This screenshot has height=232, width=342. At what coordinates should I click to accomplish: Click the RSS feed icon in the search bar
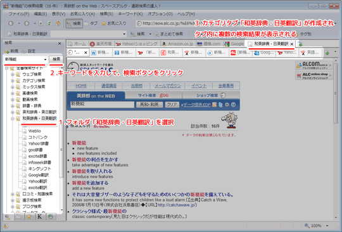215,105
